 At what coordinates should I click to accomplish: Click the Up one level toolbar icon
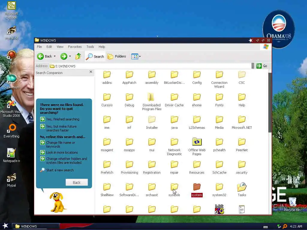click(x=78, y=56)
